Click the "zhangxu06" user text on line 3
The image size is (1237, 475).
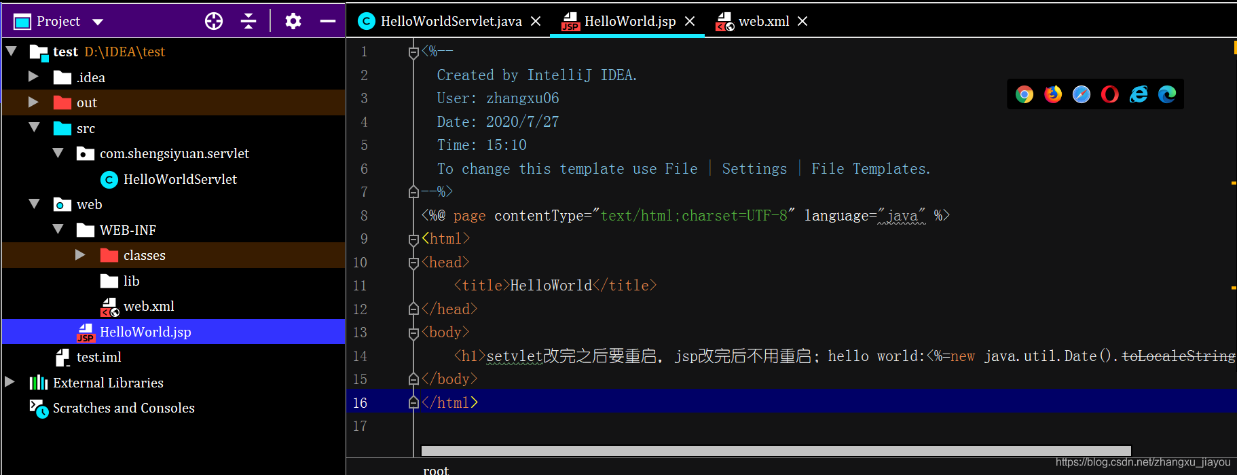point(522,98)
